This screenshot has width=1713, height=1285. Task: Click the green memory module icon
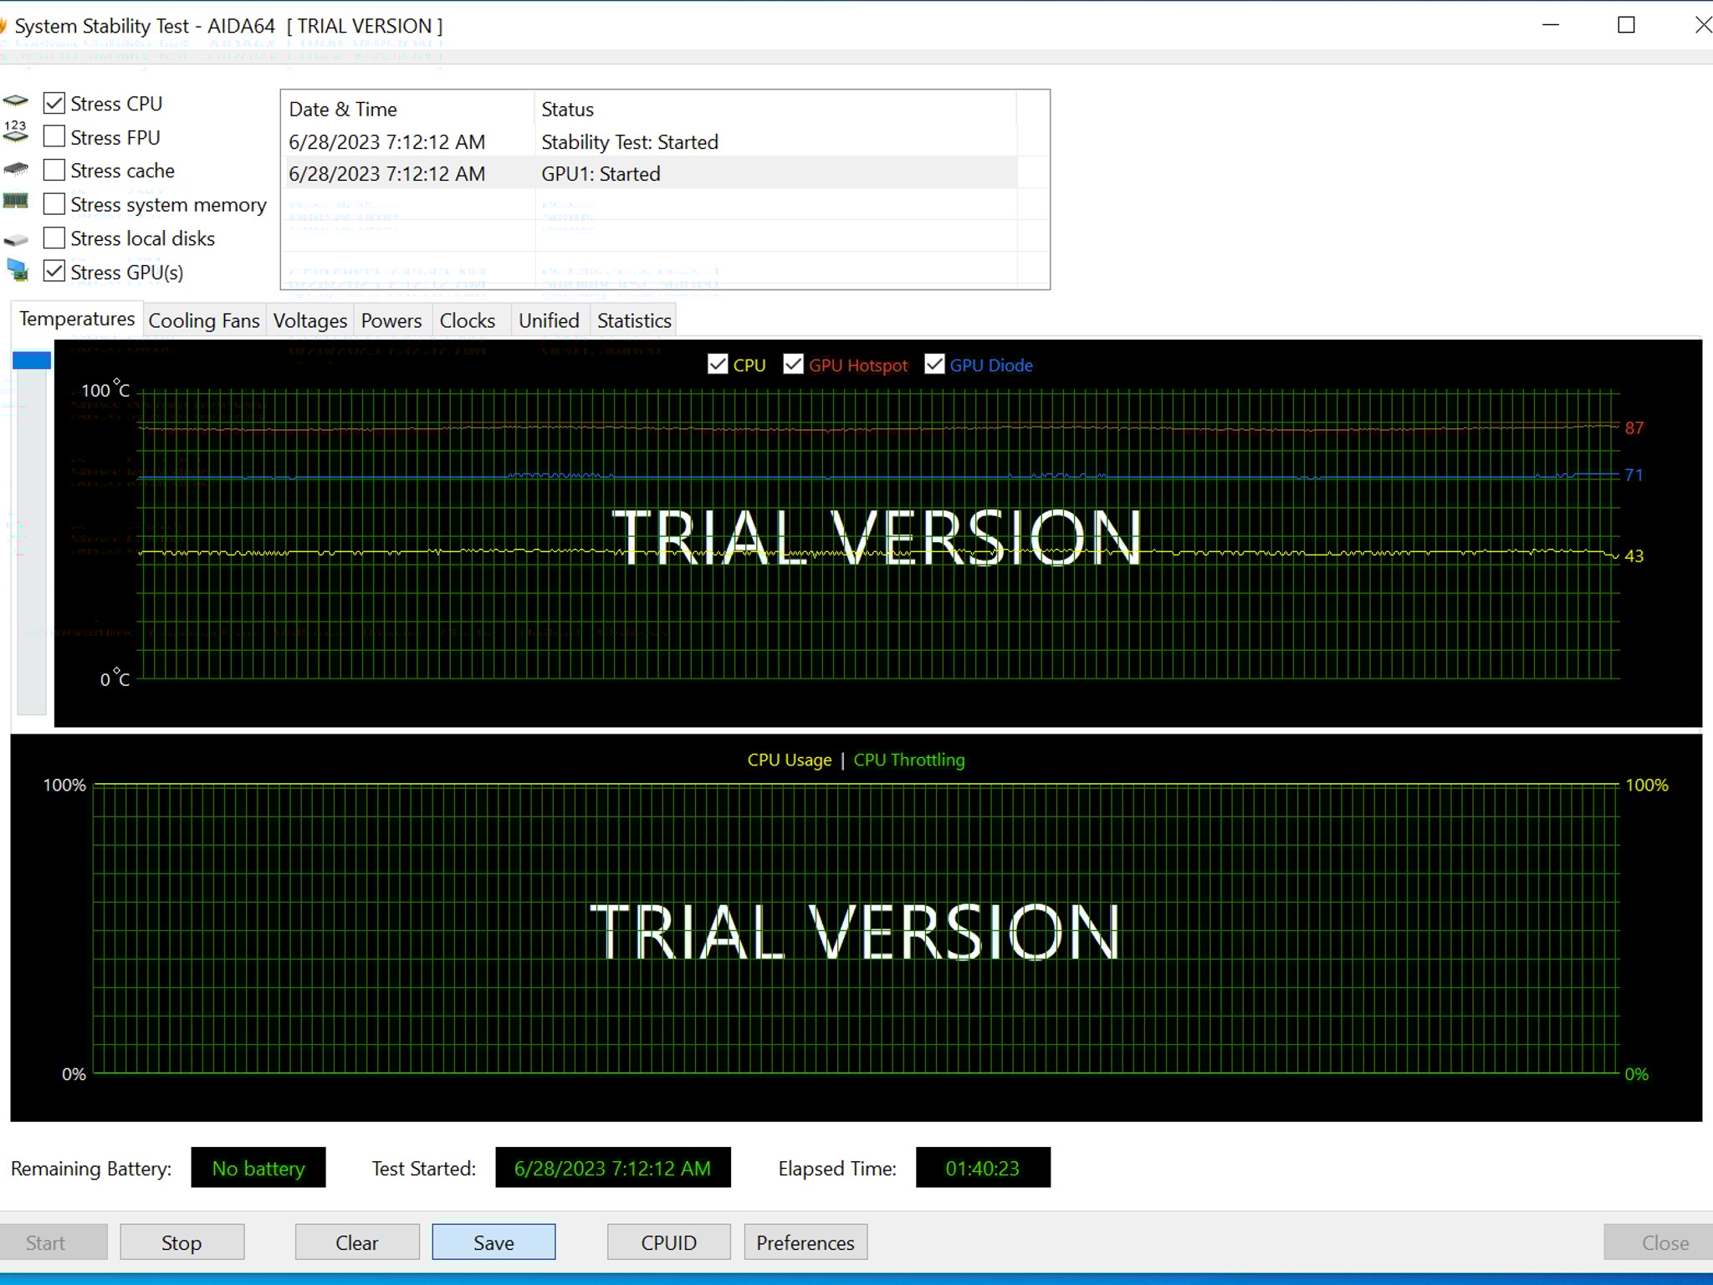[x=15, y=202]
